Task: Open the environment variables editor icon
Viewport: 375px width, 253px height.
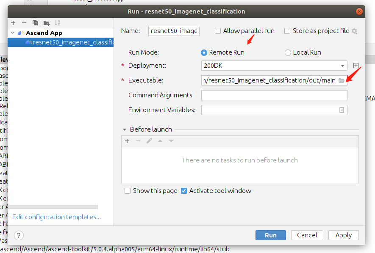Action: pyautogui.click(x=342, y=110)
